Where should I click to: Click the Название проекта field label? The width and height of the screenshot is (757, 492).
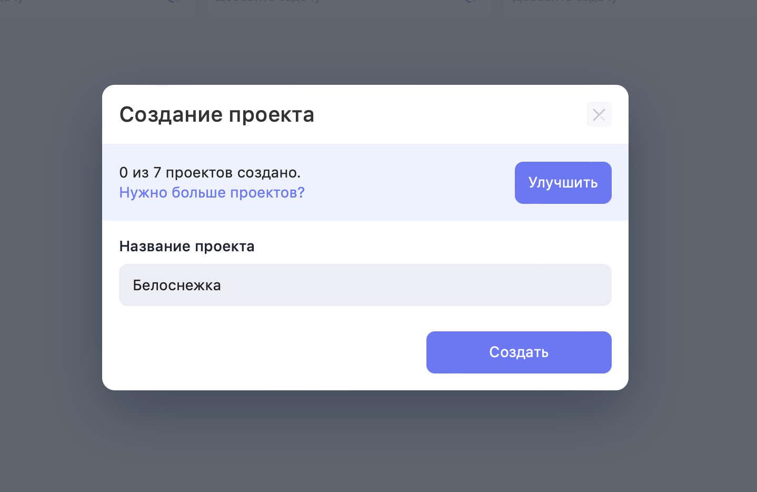pos(186,247)
